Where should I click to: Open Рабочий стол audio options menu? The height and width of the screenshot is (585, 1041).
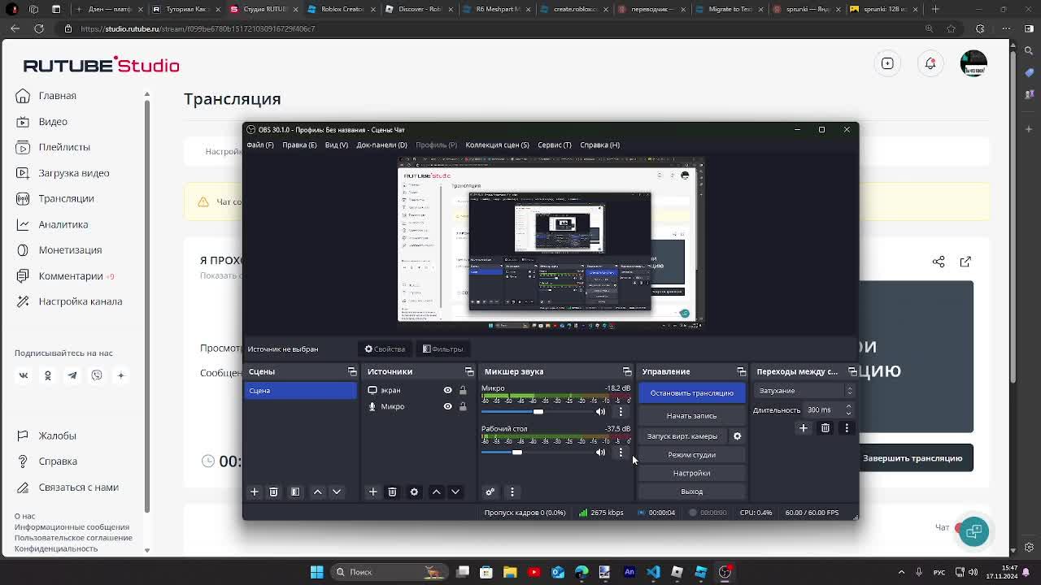621,453
